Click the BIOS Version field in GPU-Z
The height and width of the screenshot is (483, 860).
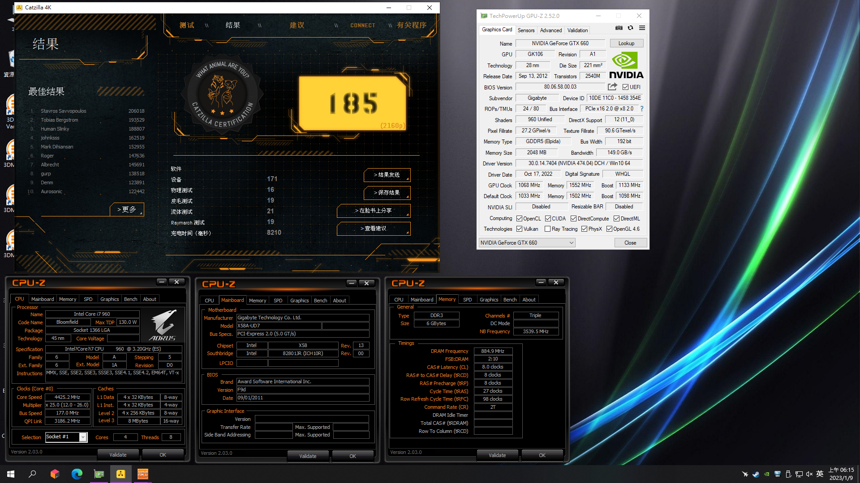(560, 87)
